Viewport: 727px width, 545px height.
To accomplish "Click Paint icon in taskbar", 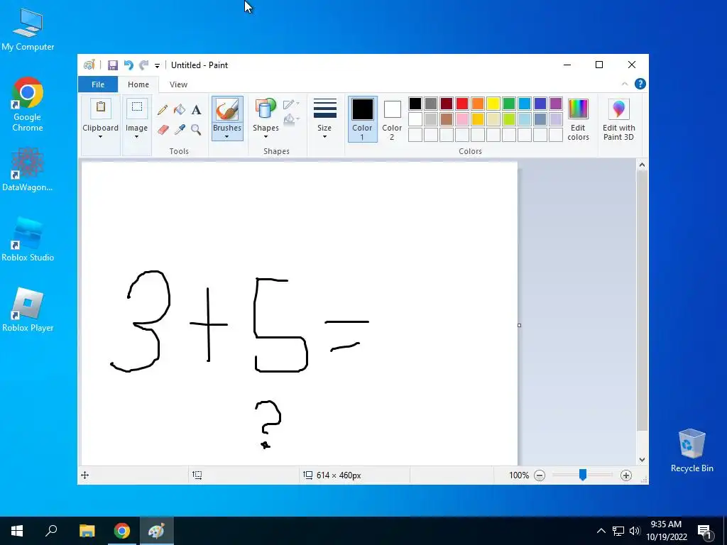I will coord(156,531).
